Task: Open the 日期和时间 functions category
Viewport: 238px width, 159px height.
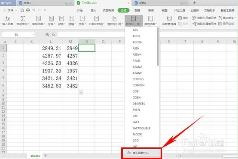Action: [x=97, y=21]
